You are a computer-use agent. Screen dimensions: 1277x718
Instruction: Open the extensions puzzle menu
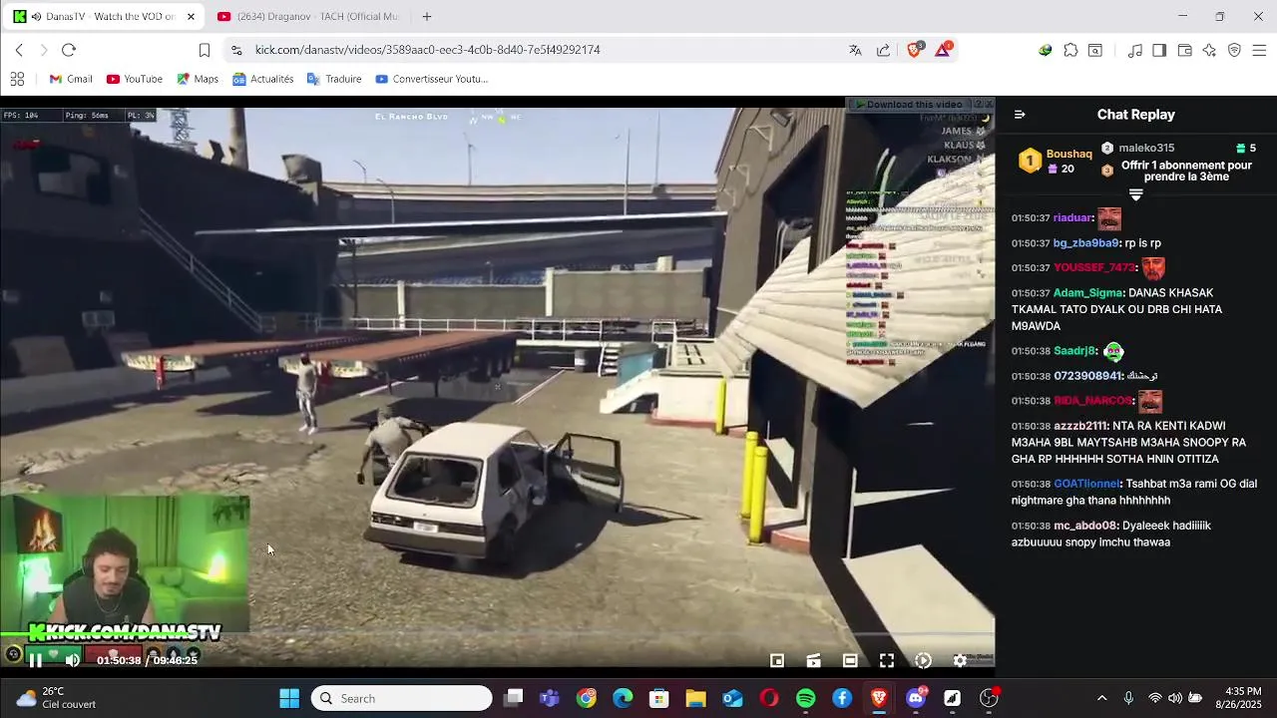point(1070,50)
